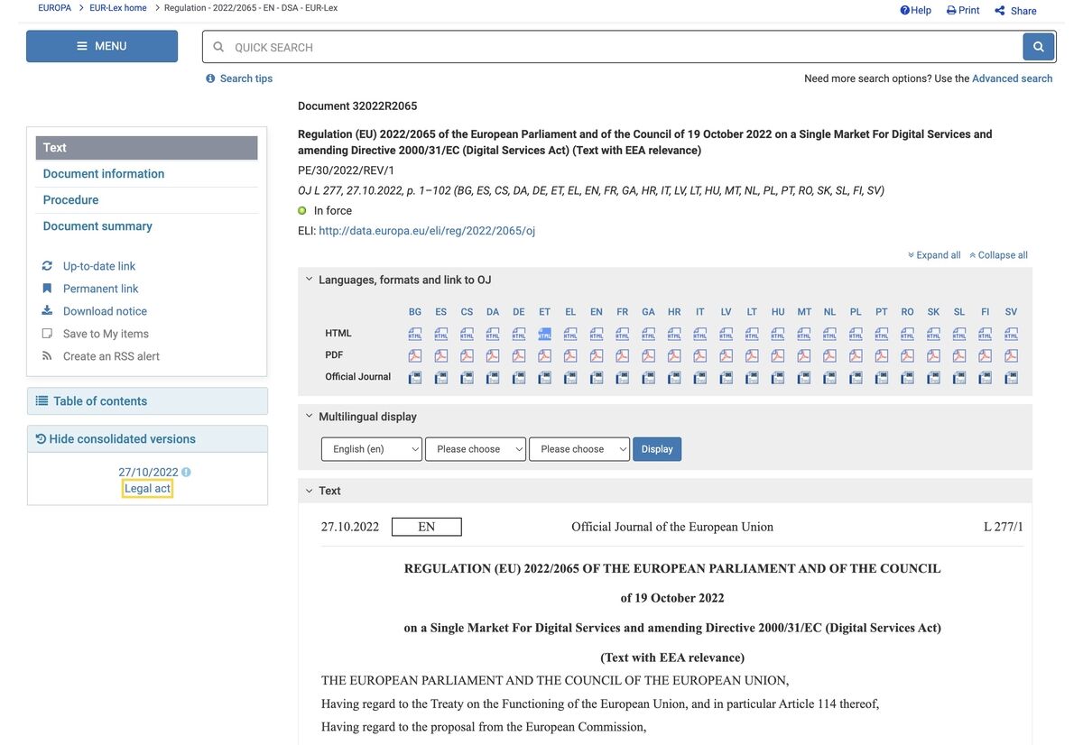This screenshot has height=745, width=1083.
Task: Open the Polish (PL) HTML icon
Action: click(x=856, y=334)
